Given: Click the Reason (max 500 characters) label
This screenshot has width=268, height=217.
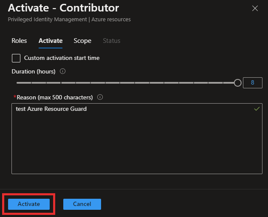Looking at the screenshot, I should [x=55, y=97].
